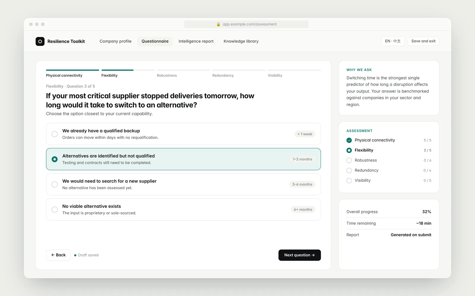Click the Robustness '0 / 6' score
This screenshot has height=296, width=475.
[427, 160]
